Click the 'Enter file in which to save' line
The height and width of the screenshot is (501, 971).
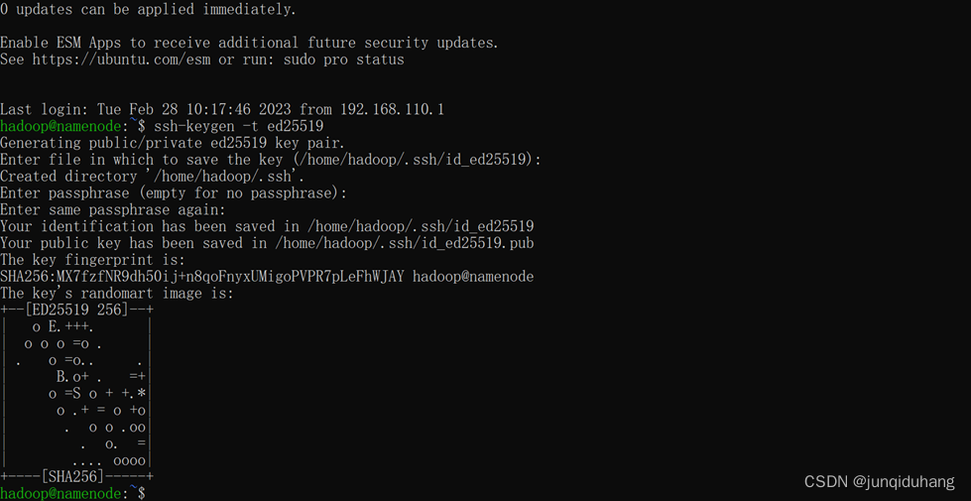click(270, 160)
